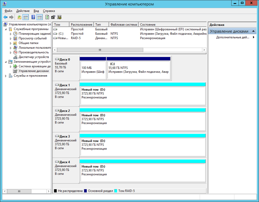Open the Вид menu
This screenshot has width=259, height=202.
pyautogui.click(x=36, y=11)
